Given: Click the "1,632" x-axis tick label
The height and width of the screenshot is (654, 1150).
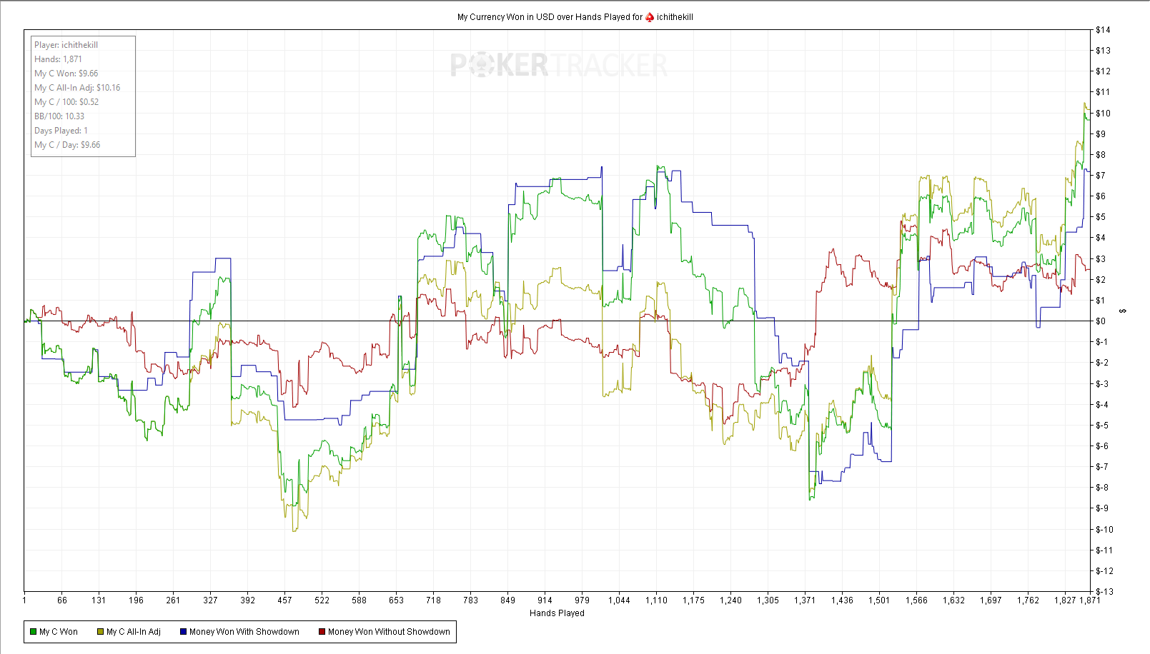Looking at the screenshot, I should (953, 600).
